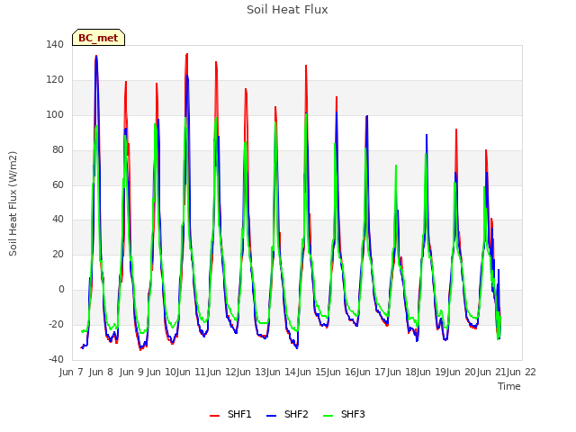Click the y-axis tick label 0
Screen dimensions: 576x432
(x=61, y=290)
